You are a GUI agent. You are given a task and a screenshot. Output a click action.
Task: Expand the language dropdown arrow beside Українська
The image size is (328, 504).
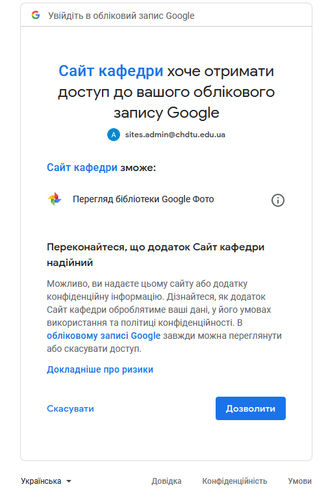(x=69, y=481)
